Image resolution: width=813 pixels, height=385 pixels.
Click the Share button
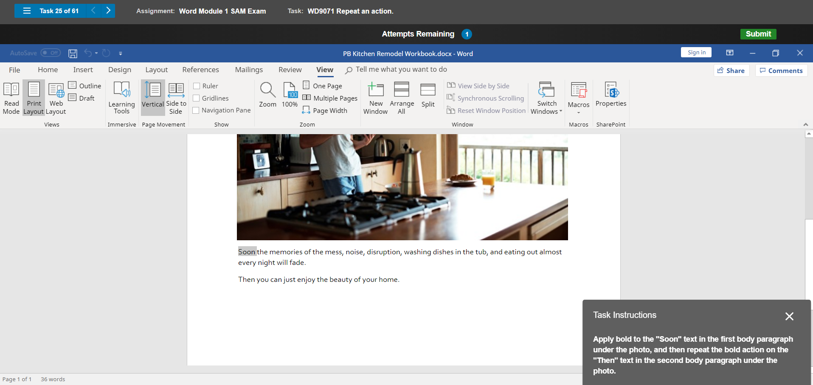[x=731, y=70]
